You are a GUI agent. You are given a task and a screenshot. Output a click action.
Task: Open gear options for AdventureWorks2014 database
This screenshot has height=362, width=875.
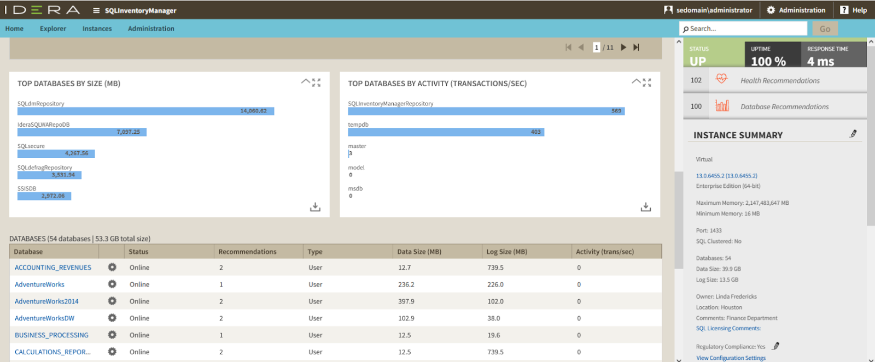(x=112, y=301)
